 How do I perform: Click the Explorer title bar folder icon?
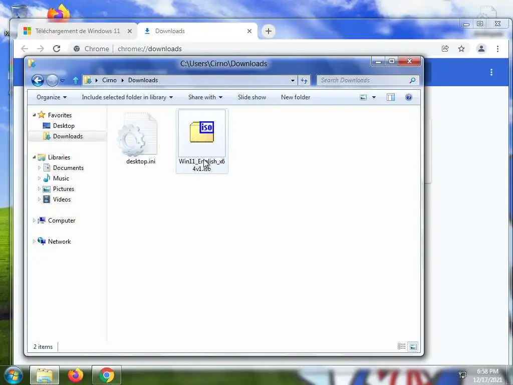pos(32,63)
